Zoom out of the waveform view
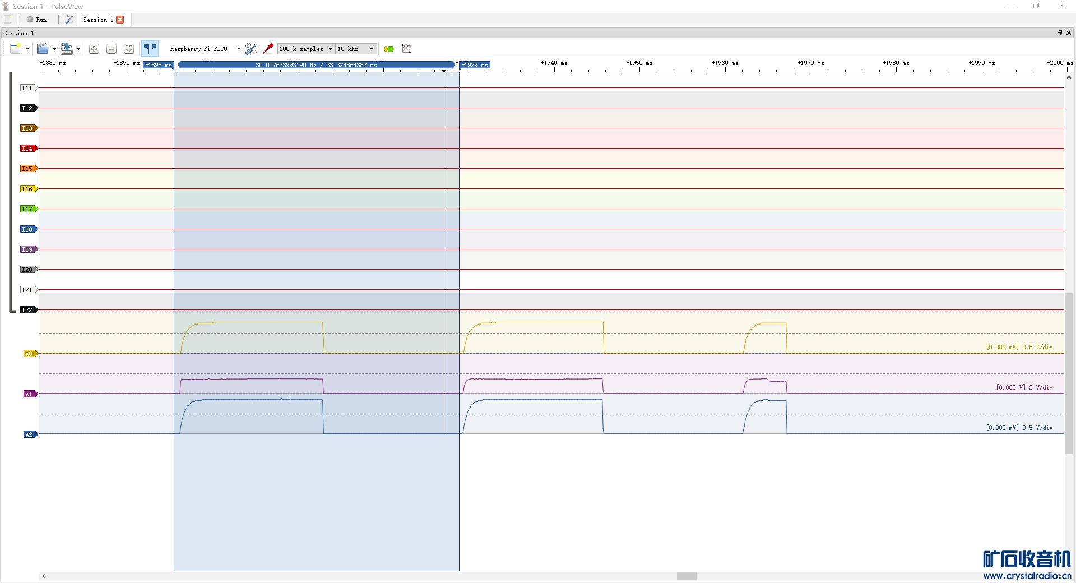This screenshot has height=583, width=1076. (112, 49)
